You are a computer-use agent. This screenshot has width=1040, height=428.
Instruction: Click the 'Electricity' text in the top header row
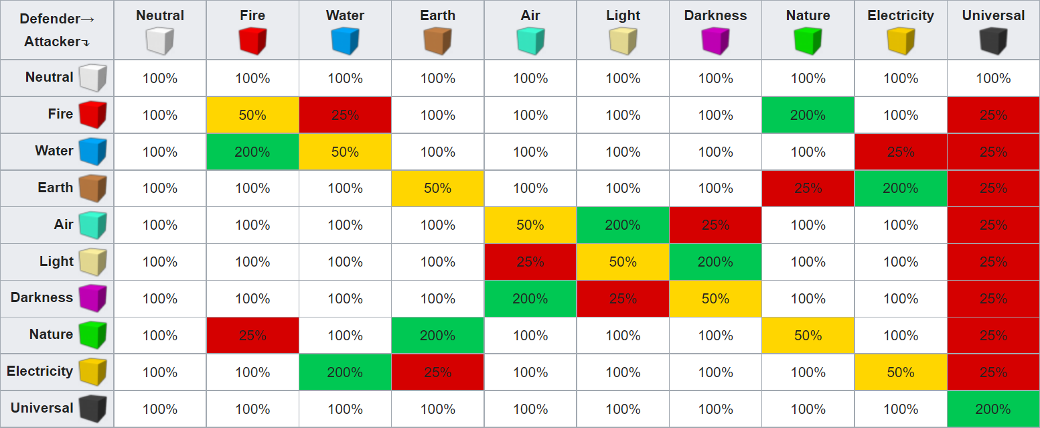(x=901, y=16)
